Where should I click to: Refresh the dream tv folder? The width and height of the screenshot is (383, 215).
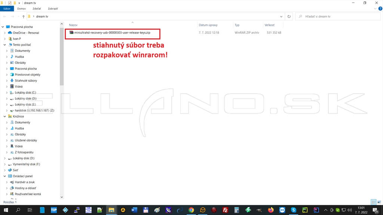click(x=289, y=16)
